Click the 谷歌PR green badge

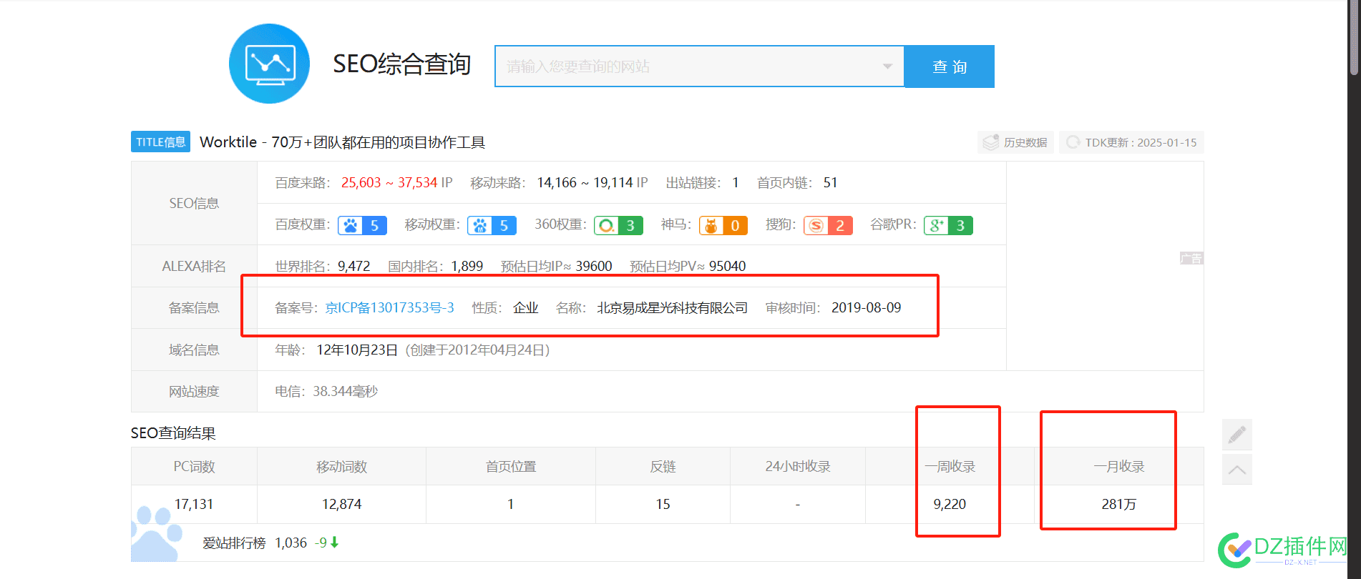[x=948, y=225]
